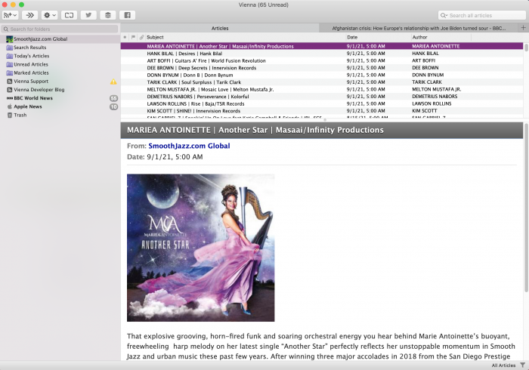Focus the Search all articles field

point(482,16)
